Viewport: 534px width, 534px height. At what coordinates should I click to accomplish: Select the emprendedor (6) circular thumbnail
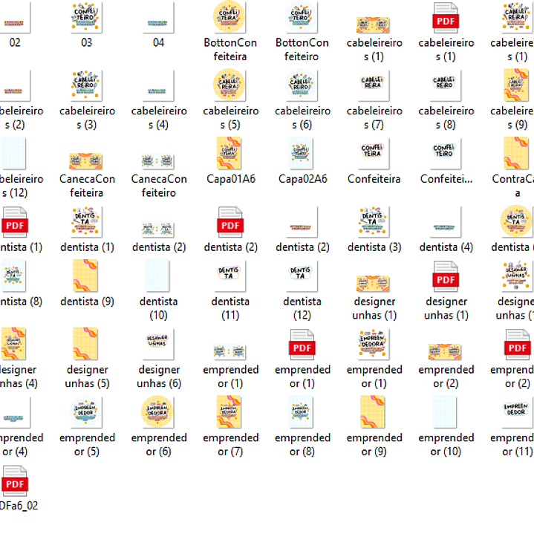click(159, 413)
